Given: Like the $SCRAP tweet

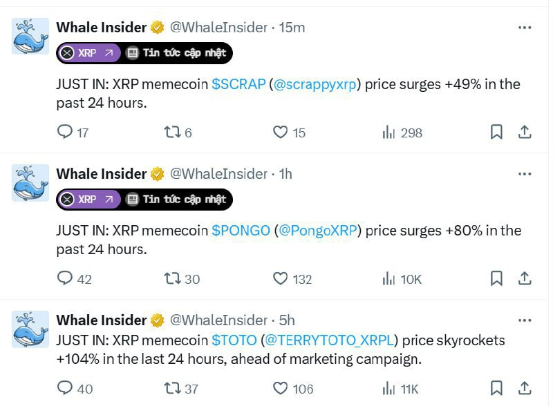Looking at the screenshot, I should tap(281, 133).
